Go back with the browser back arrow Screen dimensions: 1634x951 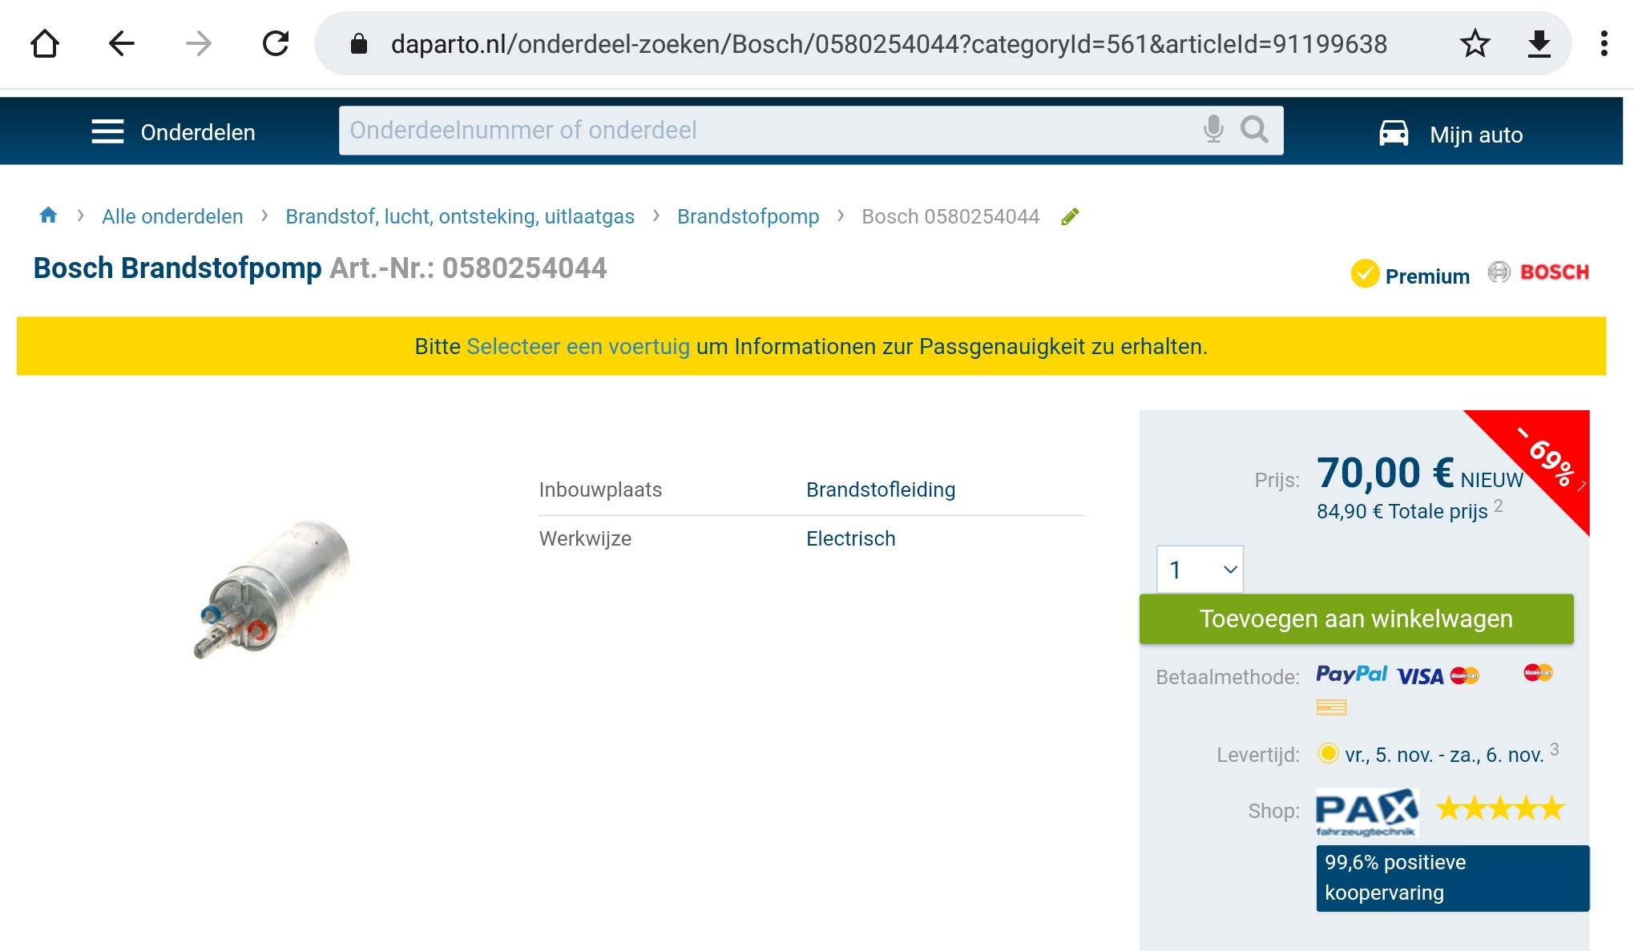coord(121,43)
